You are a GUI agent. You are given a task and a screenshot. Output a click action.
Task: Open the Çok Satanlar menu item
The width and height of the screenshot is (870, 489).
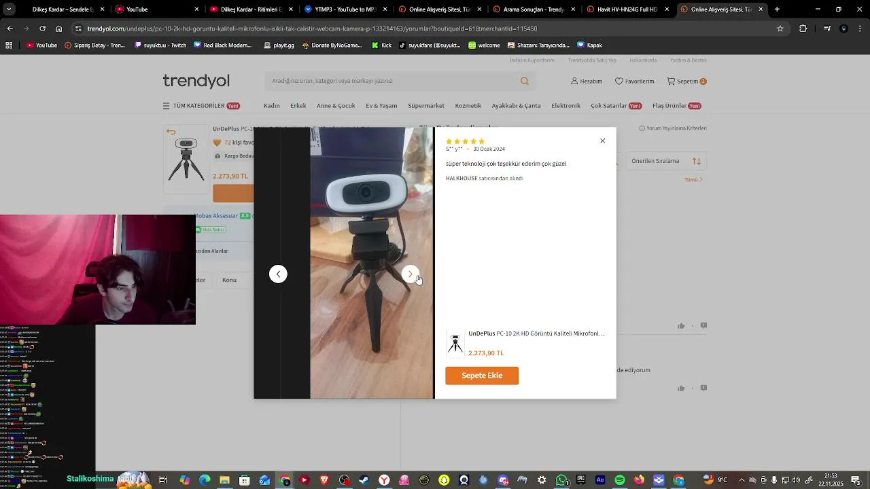pos(616,106)
